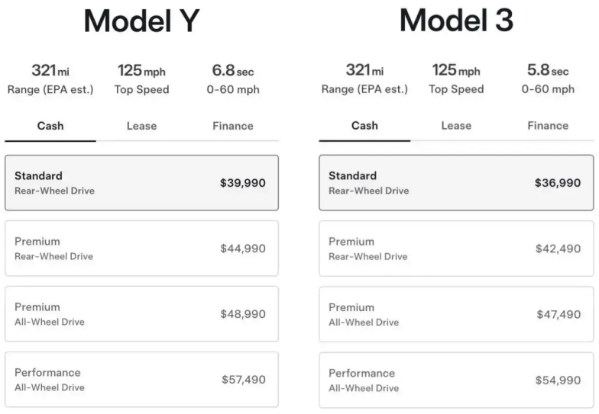Click Model Y 321 mi range stat
Viewport: 599px width, 414px height.
coord(50,79)
